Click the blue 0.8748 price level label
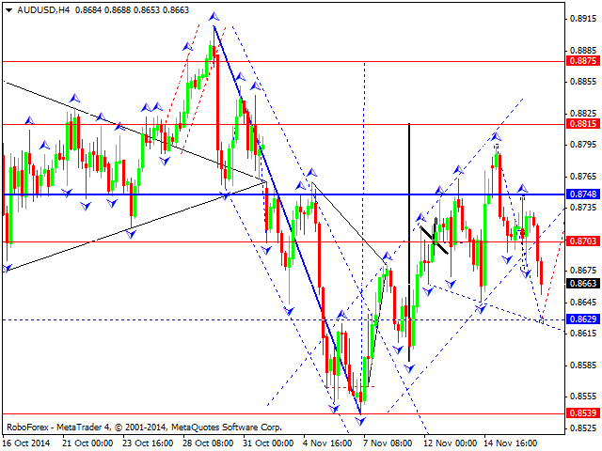 (x=583, y=194)
